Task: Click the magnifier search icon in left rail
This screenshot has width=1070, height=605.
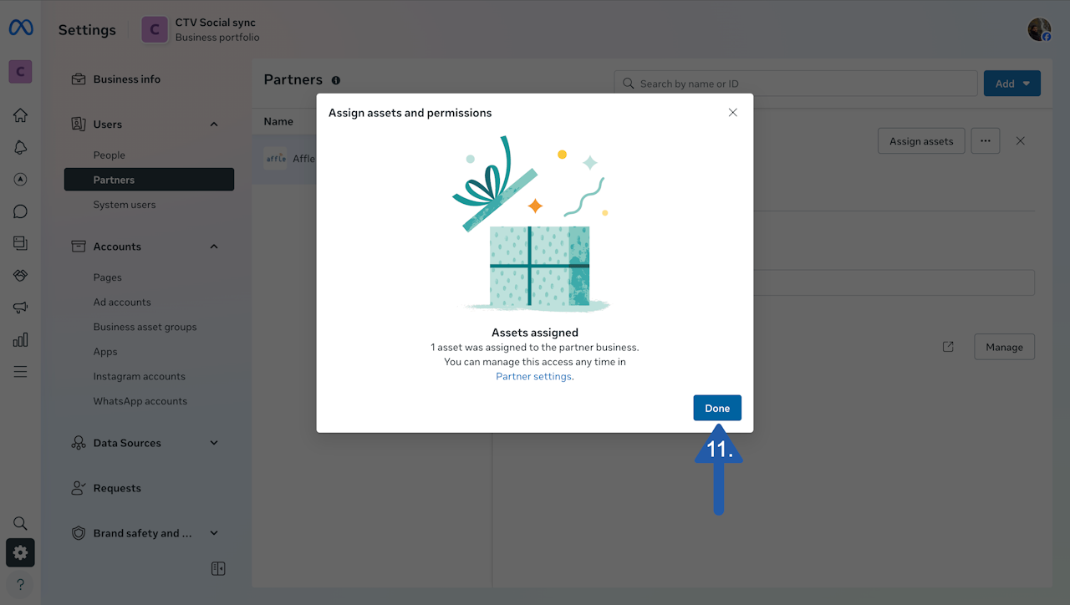Action: 21,523
